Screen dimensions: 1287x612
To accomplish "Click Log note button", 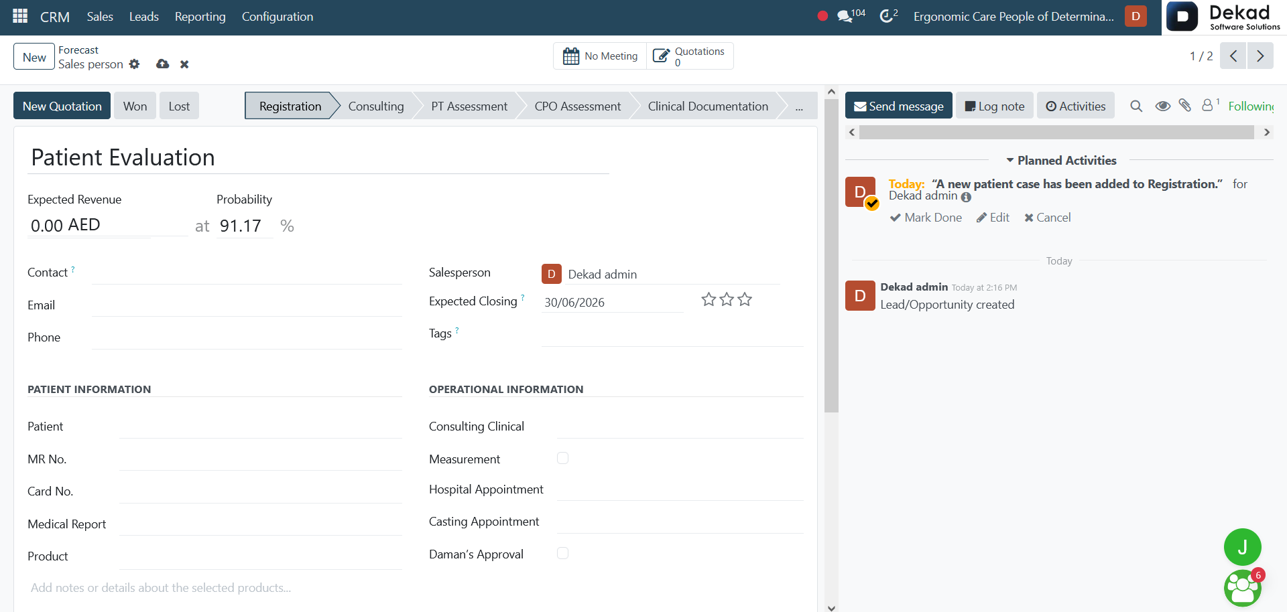I will click(995, 106).
